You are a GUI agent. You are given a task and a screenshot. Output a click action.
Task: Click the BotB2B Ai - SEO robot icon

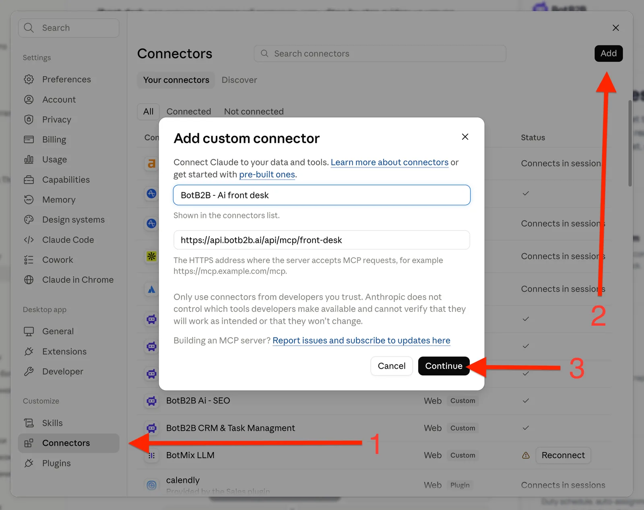[151, 401]
